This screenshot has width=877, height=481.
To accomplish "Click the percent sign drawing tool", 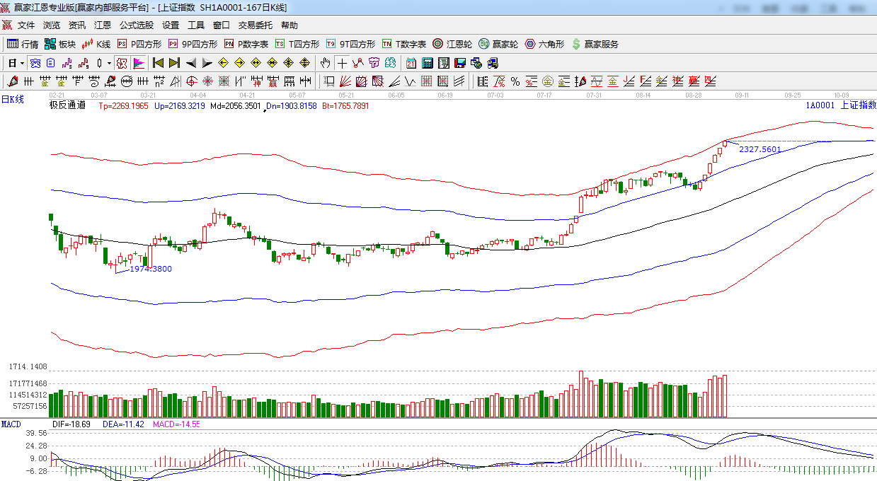I will tap(515, 81).
